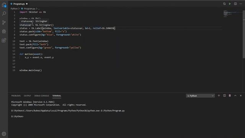Open changes compare icon in editor toolbar
The height and width of the screenshot is (138, 245).
point(224,4)
